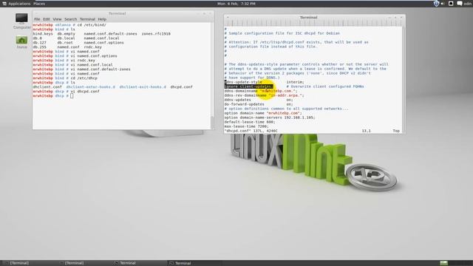Click 'db.empty' in the ls listing
The image size is (473, 266).
coord(66,34)
